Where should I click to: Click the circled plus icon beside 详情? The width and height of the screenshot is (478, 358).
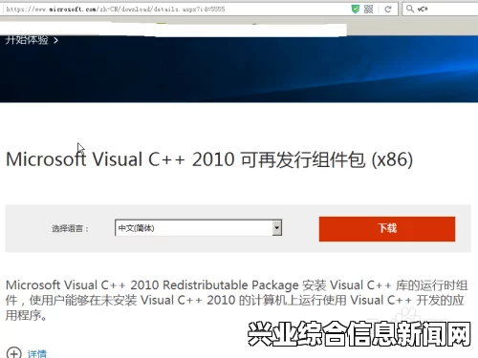coord(14,352)
